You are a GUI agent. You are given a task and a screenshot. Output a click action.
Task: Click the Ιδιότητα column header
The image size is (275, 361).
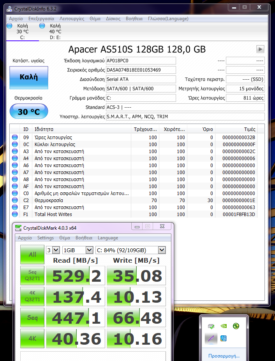pos(82,129)
